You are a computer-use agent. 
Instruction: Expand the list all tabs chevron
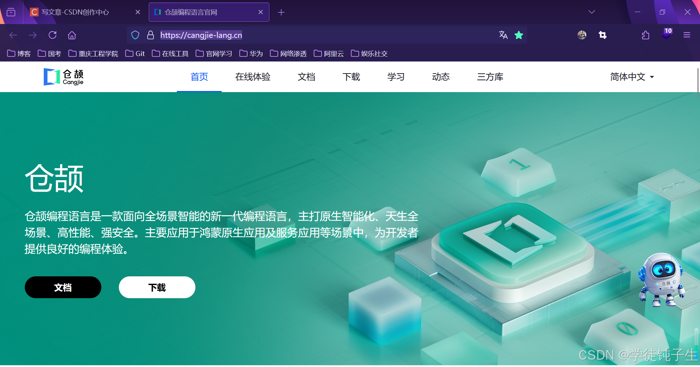point(592,12)
